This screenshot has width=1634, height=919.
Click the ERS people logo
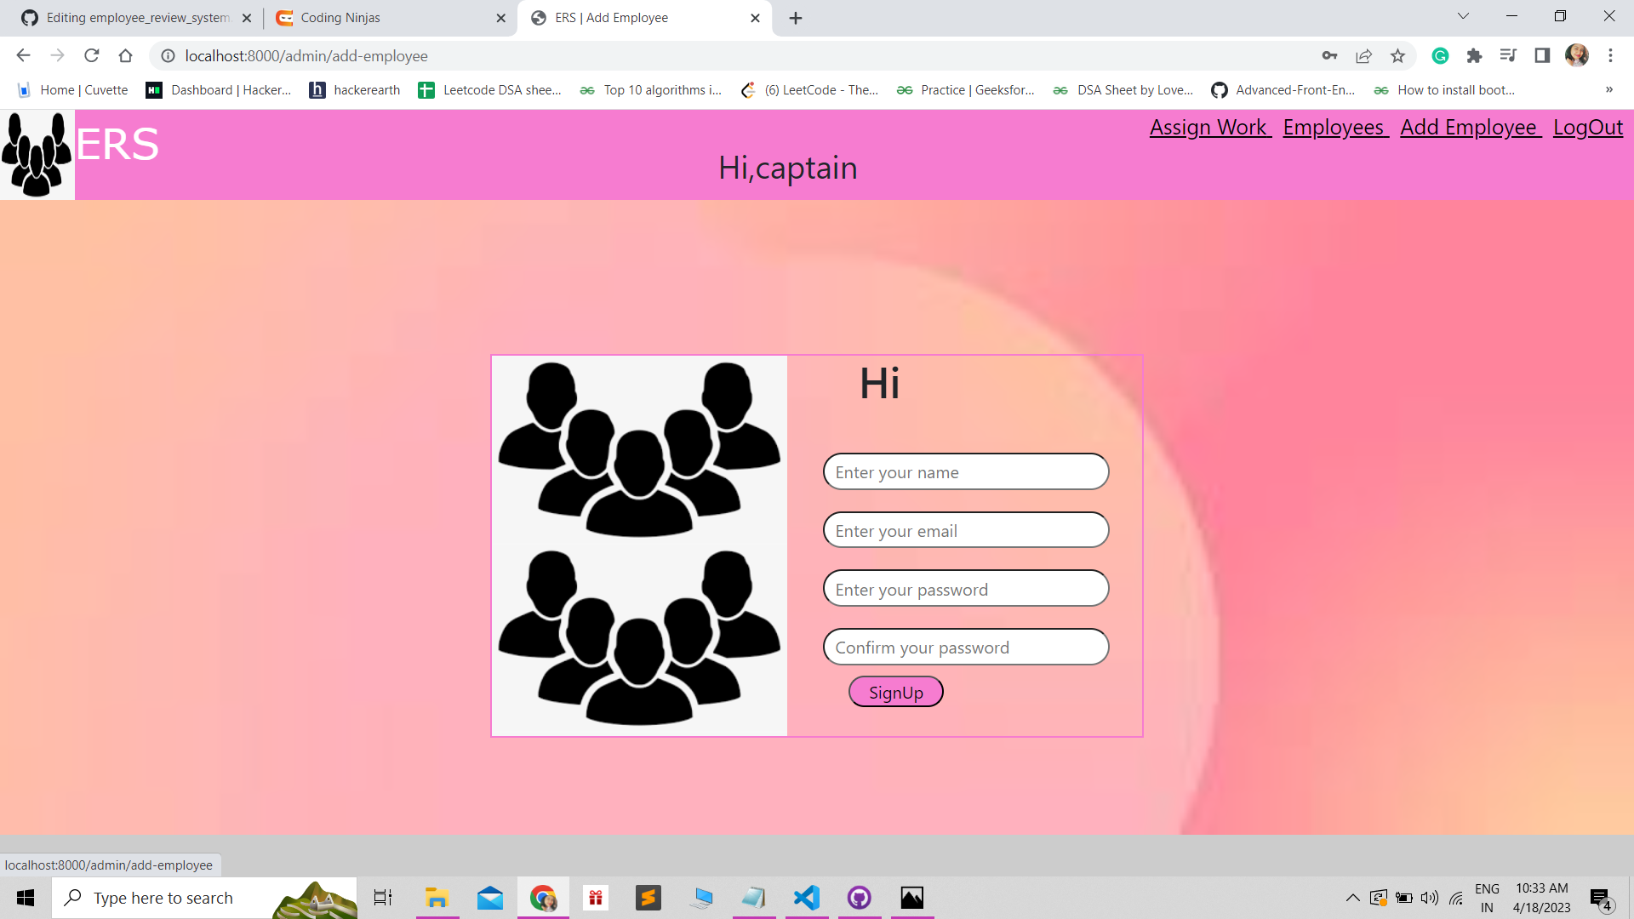point(37,154)
